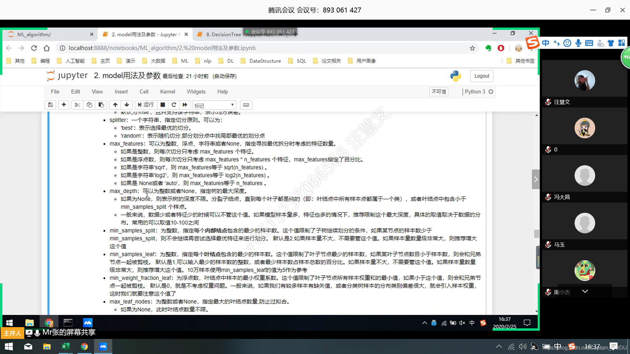Open the File menu in Jupyter
Viewport: 630px width, 354px height.
coord(55,92)
